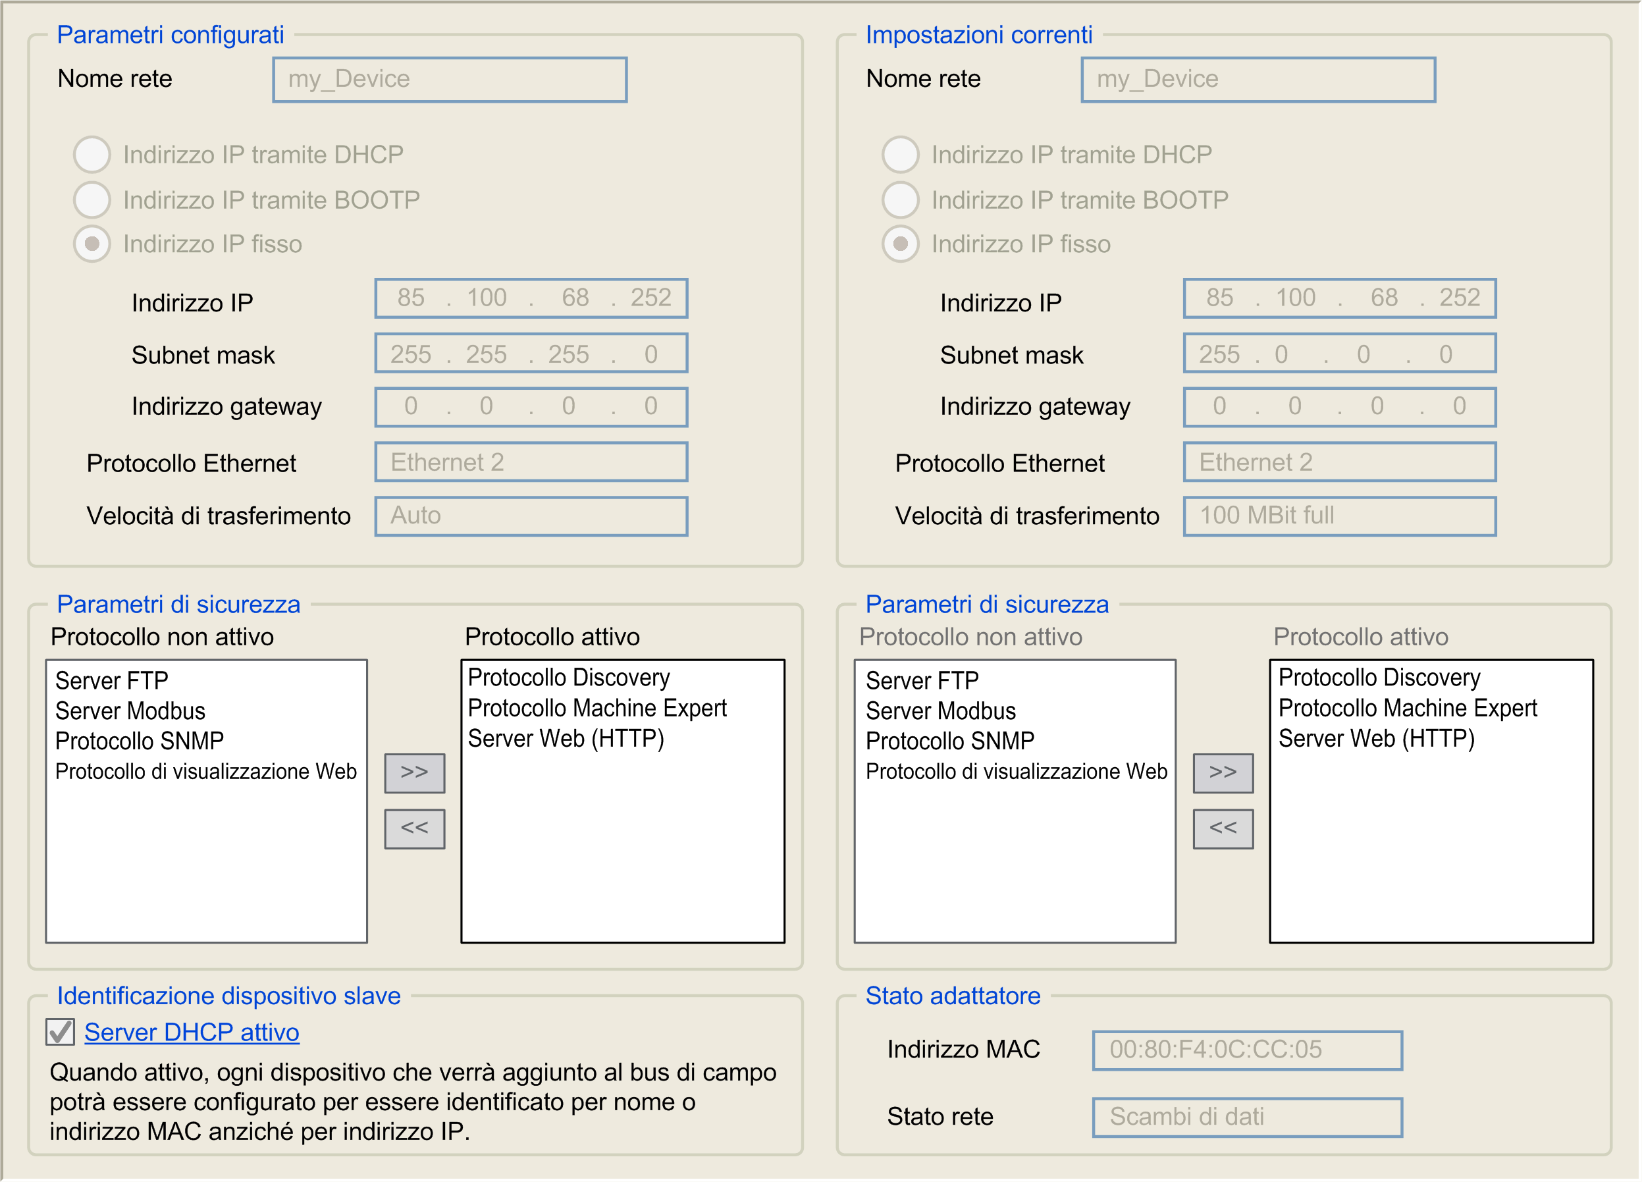Image resolution: width=1642 pixels, height=1182 pixels.
Task: Select Protocollo Discovery in configured active list
Action: (568, 678)
